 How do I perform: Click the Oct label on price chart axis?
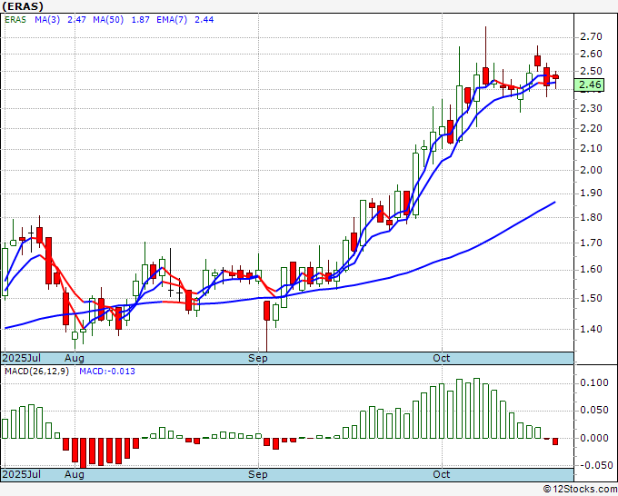point(442,358)
